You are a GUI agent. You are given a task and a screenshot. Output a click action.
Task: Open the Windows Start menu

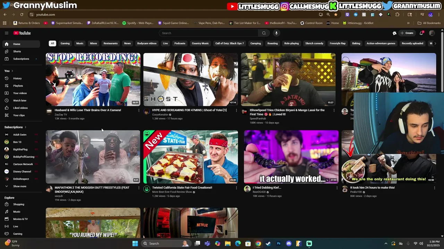click(135, 243)
